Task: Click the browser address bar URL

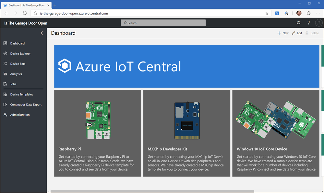Action: pyautogui.click(x=74, y=13)
